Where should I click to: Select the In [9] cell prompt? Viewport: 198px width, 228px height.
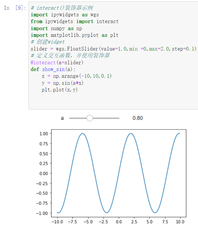pyautogui.click(x=15, y=8)
